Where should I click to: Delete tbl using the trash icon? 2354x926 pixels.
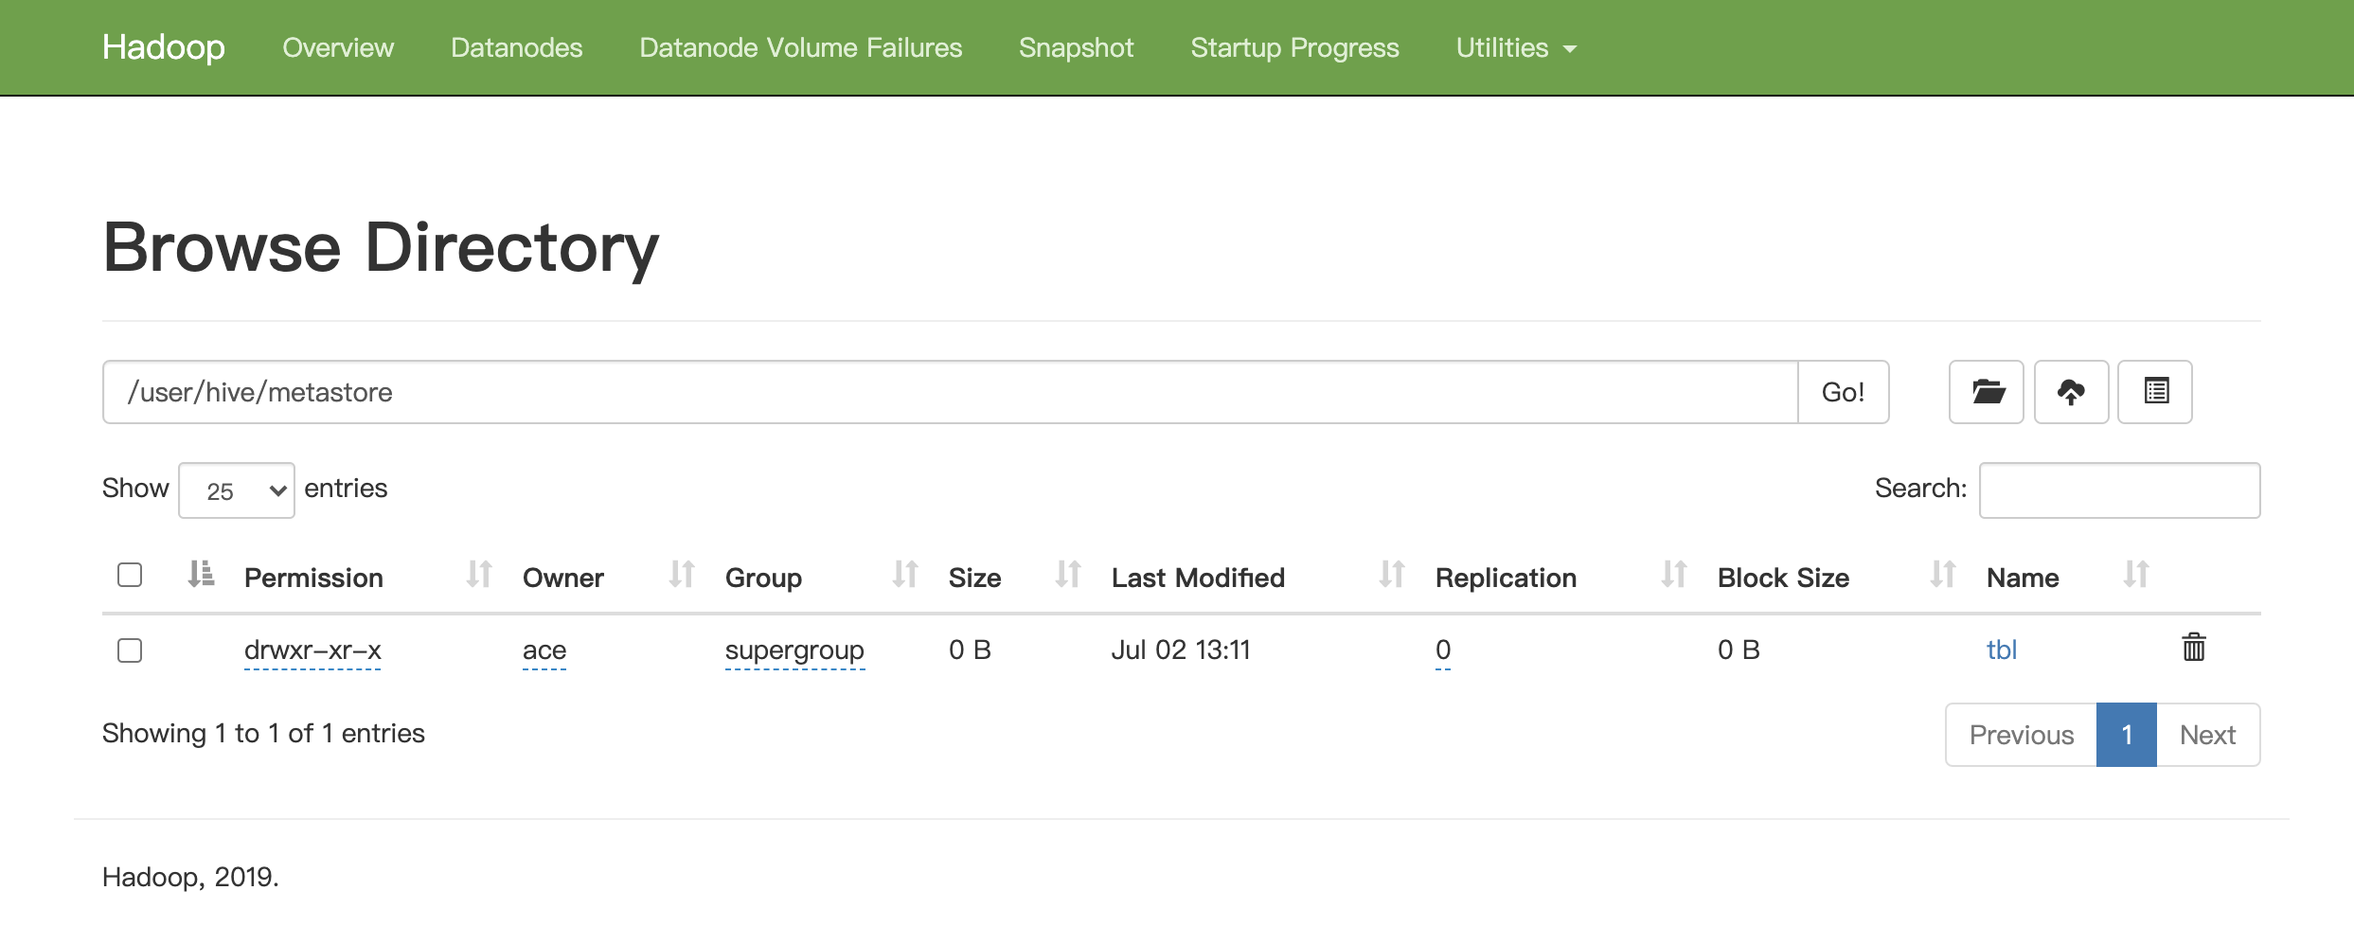pos(2194,649)
